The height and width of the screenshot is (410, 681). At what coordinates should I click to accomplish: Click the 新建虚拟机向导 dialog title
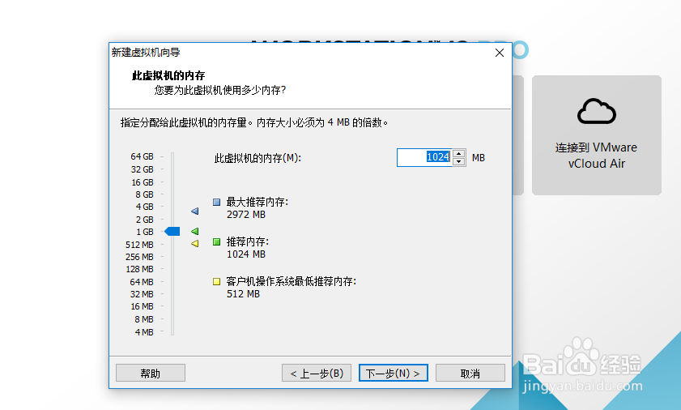point(146,53)
